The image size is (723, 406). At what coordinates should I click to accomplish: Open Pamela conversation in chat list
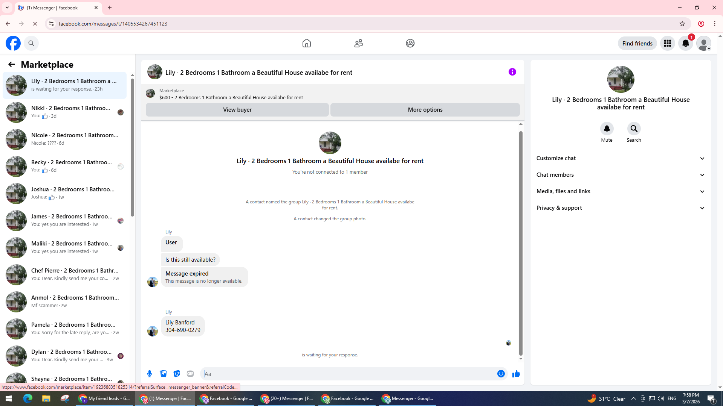(64, 329)
